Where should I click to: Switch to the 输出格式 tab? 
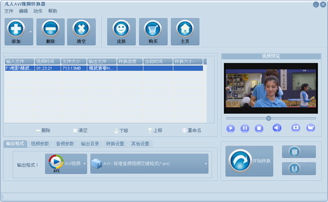(x=15, y=144)
